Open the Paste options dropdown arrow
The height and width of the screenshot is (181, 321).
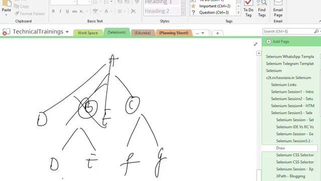click(7, 15)
